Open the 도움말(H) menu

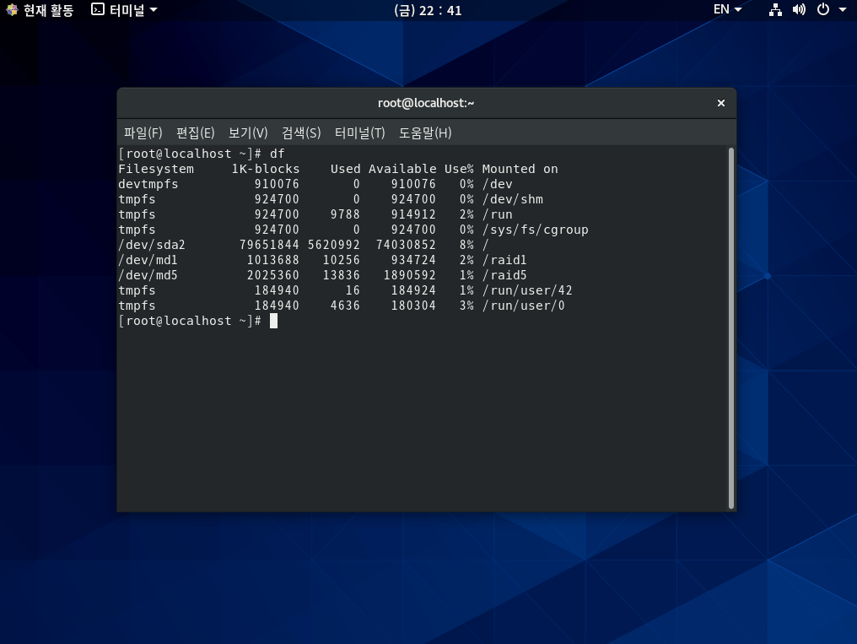tap(425, 133)
